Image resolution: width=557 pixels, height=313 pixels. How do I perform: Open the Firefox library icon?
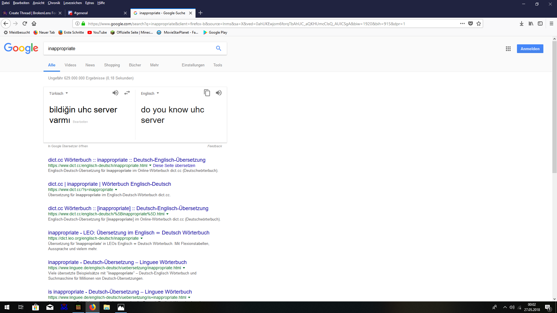(531, 23)
